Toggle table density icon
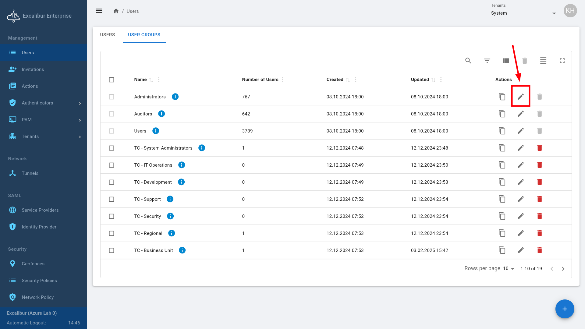Screen dimensions: 585x329 coord(543,61)
